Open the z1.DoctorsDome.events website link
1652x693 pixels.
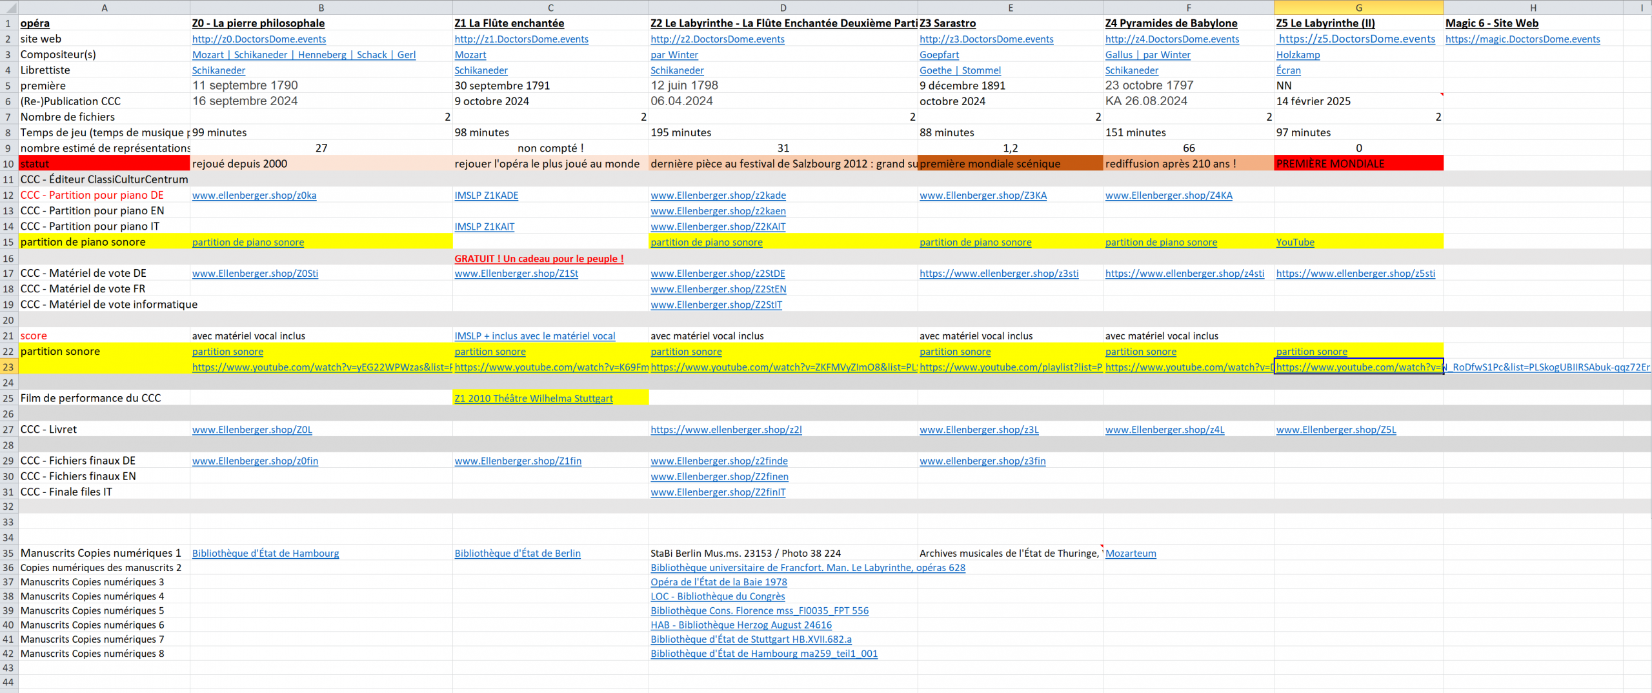(521, 39)
